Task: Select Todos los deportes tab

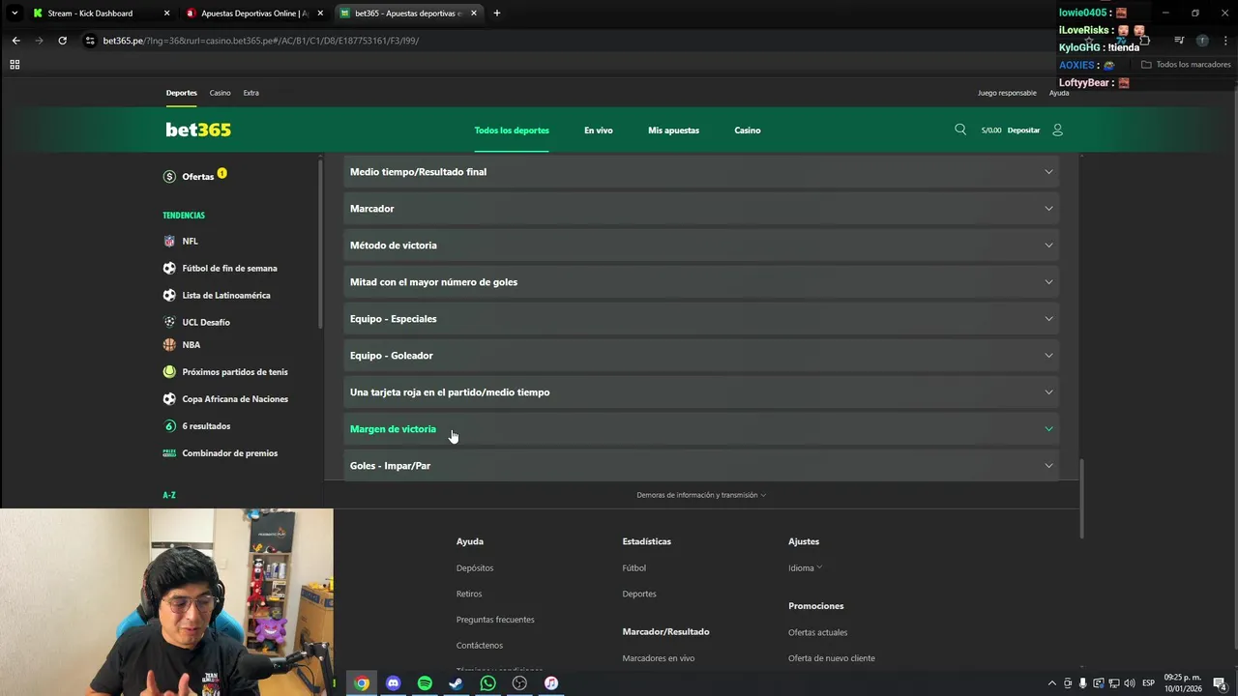Action: pos(512,130)
